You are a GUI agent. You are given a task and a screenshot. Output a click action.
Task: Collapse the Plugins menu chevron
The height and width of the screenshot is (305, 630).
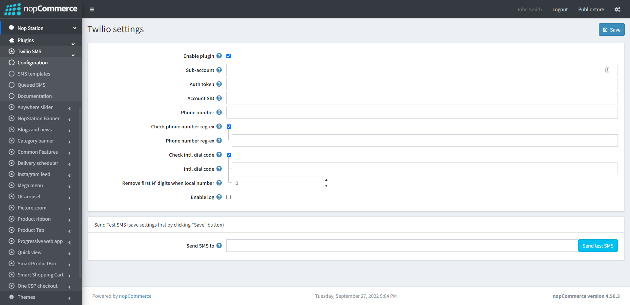73,44
